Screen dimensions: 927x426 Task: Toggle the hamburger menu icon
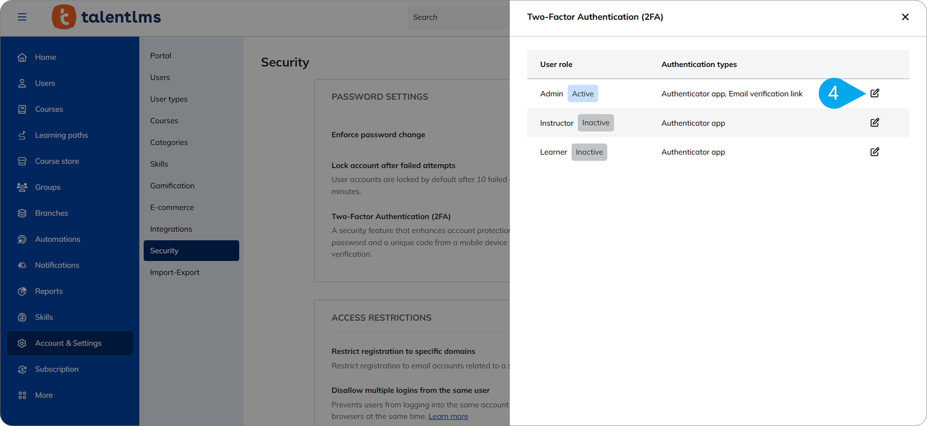(22, 17)
